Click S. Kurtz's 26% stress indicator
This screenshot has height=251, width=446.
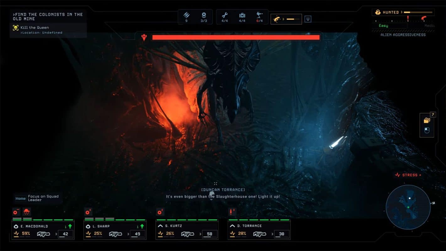166,234
